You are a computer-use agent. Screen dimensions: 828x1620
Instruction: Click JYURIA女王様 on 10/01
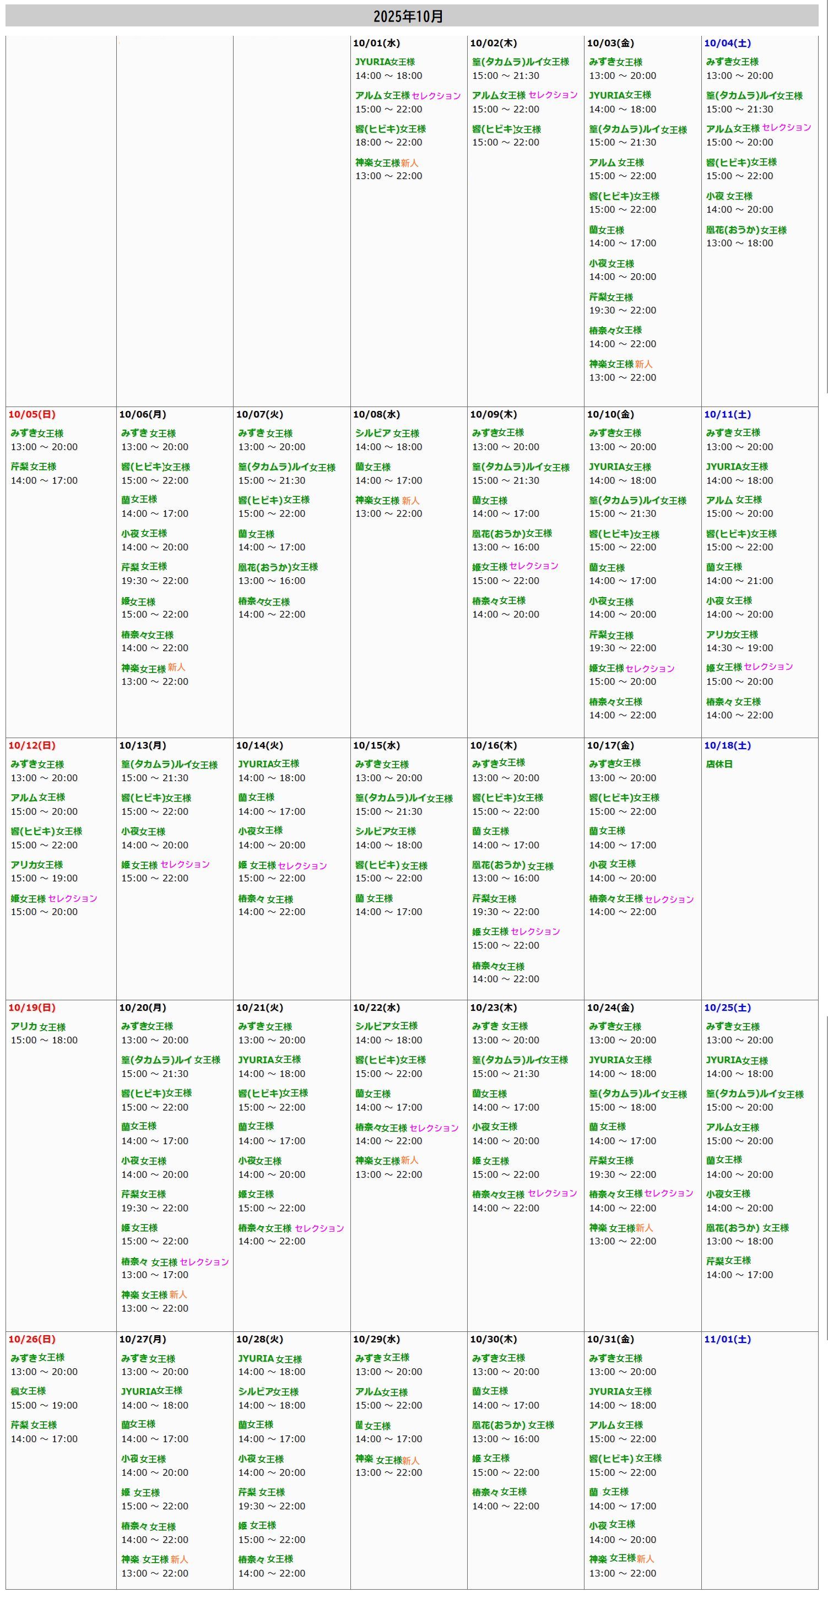[385, 62]
